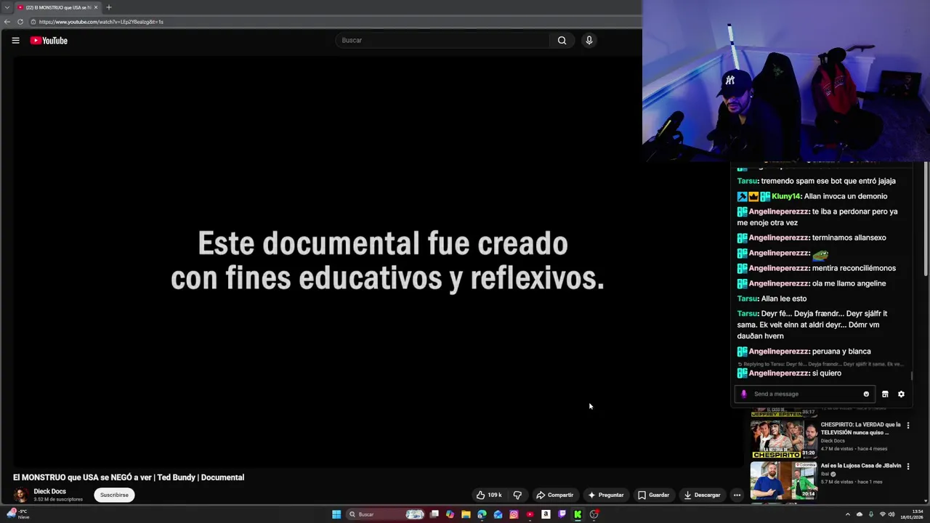Expand the browser tab list chevron
The height and width of the screenshot is (523, 930).
point(7,7)
